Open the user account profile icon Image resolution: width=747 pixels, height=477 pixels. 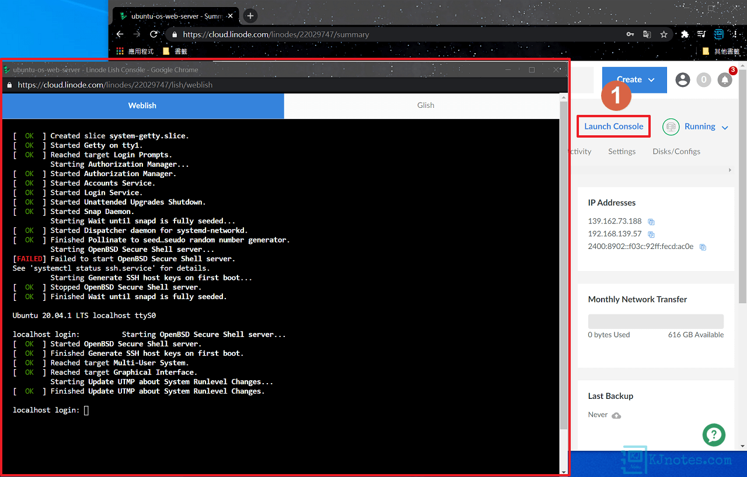coord(683,80)
